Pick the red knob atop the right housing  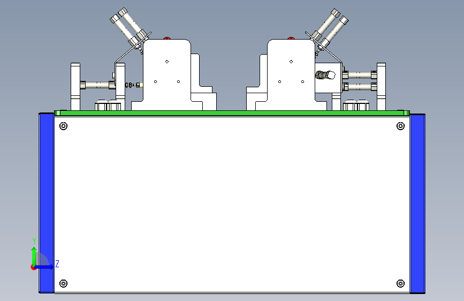291,38
